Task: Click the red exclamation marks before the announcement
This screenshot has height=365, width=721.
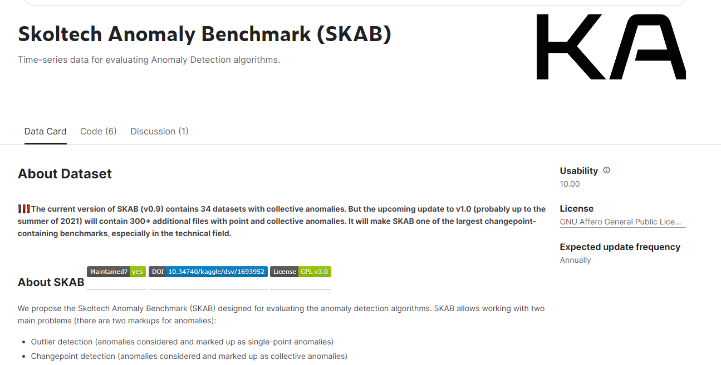Action: tap(23, 208)
